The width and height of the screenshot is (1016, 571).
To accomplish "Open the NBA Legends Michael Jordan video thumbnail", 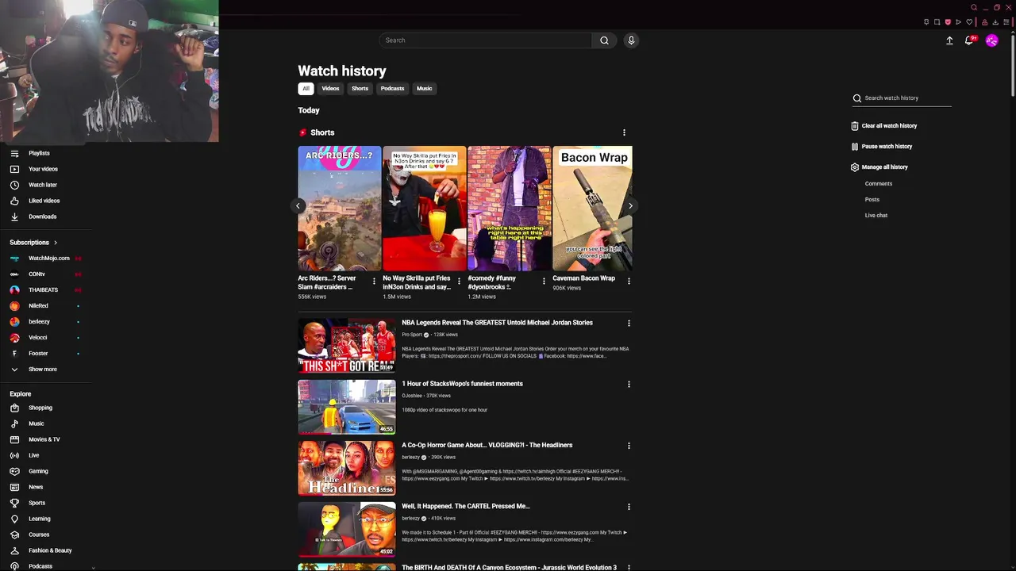I will tap(347, 345).
